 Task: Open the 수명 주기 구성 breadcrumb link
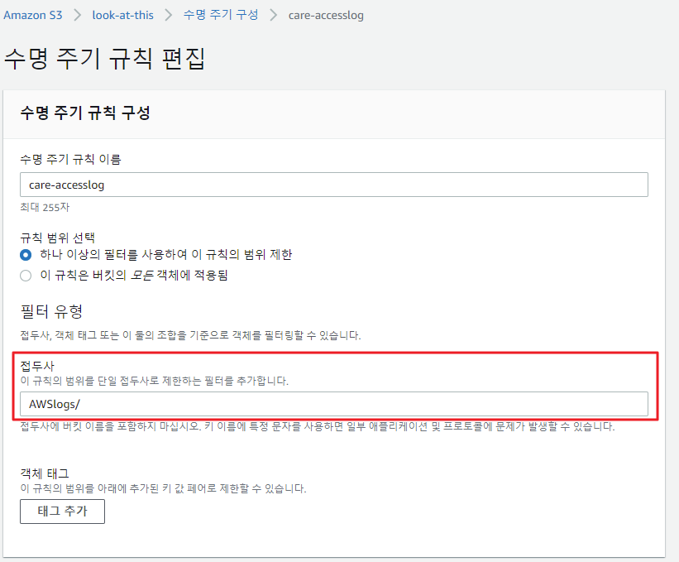pyautogui.click(x=221, y=15)
